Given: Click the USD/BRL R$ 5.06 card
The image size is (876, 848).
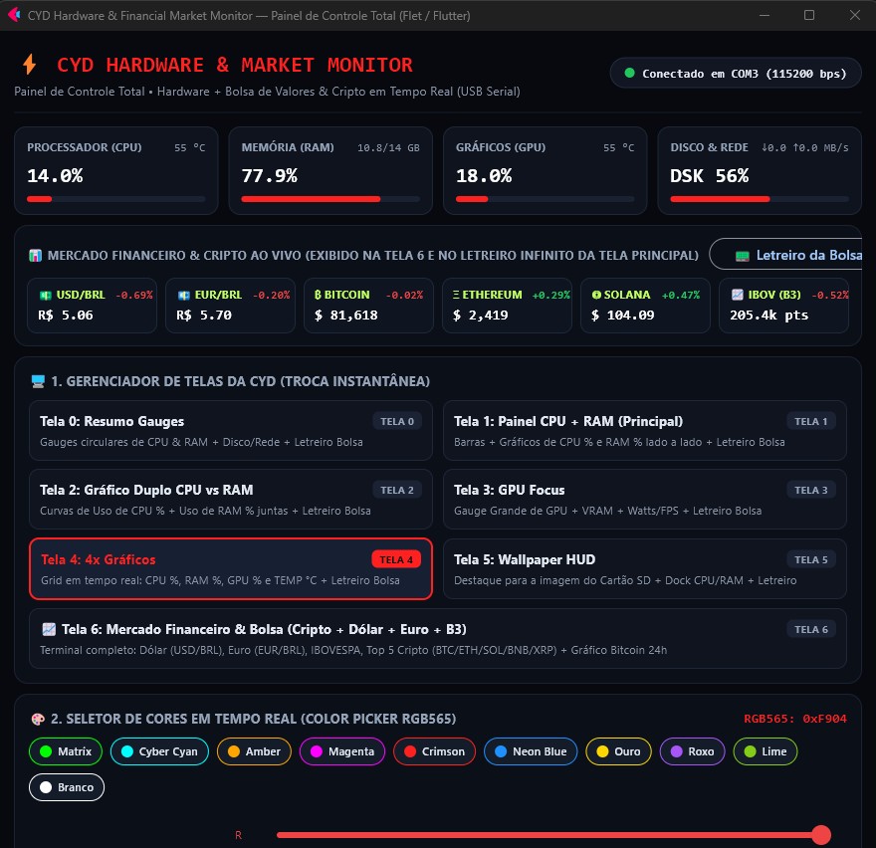Looking at the screenshot, I should pos(93,306).
